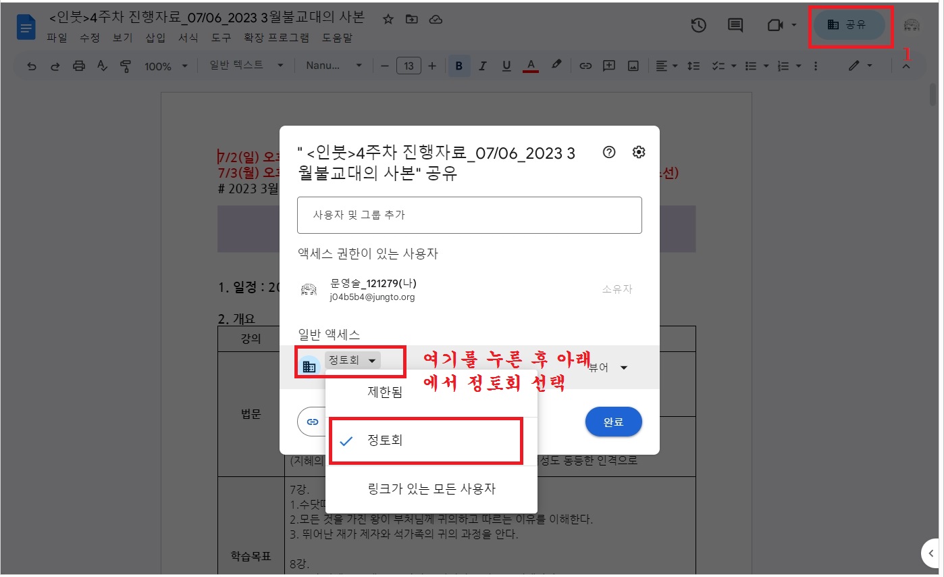Open share dialog settings gear
The height and width of the screenshot is (577, 944).
click(x=639, y=152)
